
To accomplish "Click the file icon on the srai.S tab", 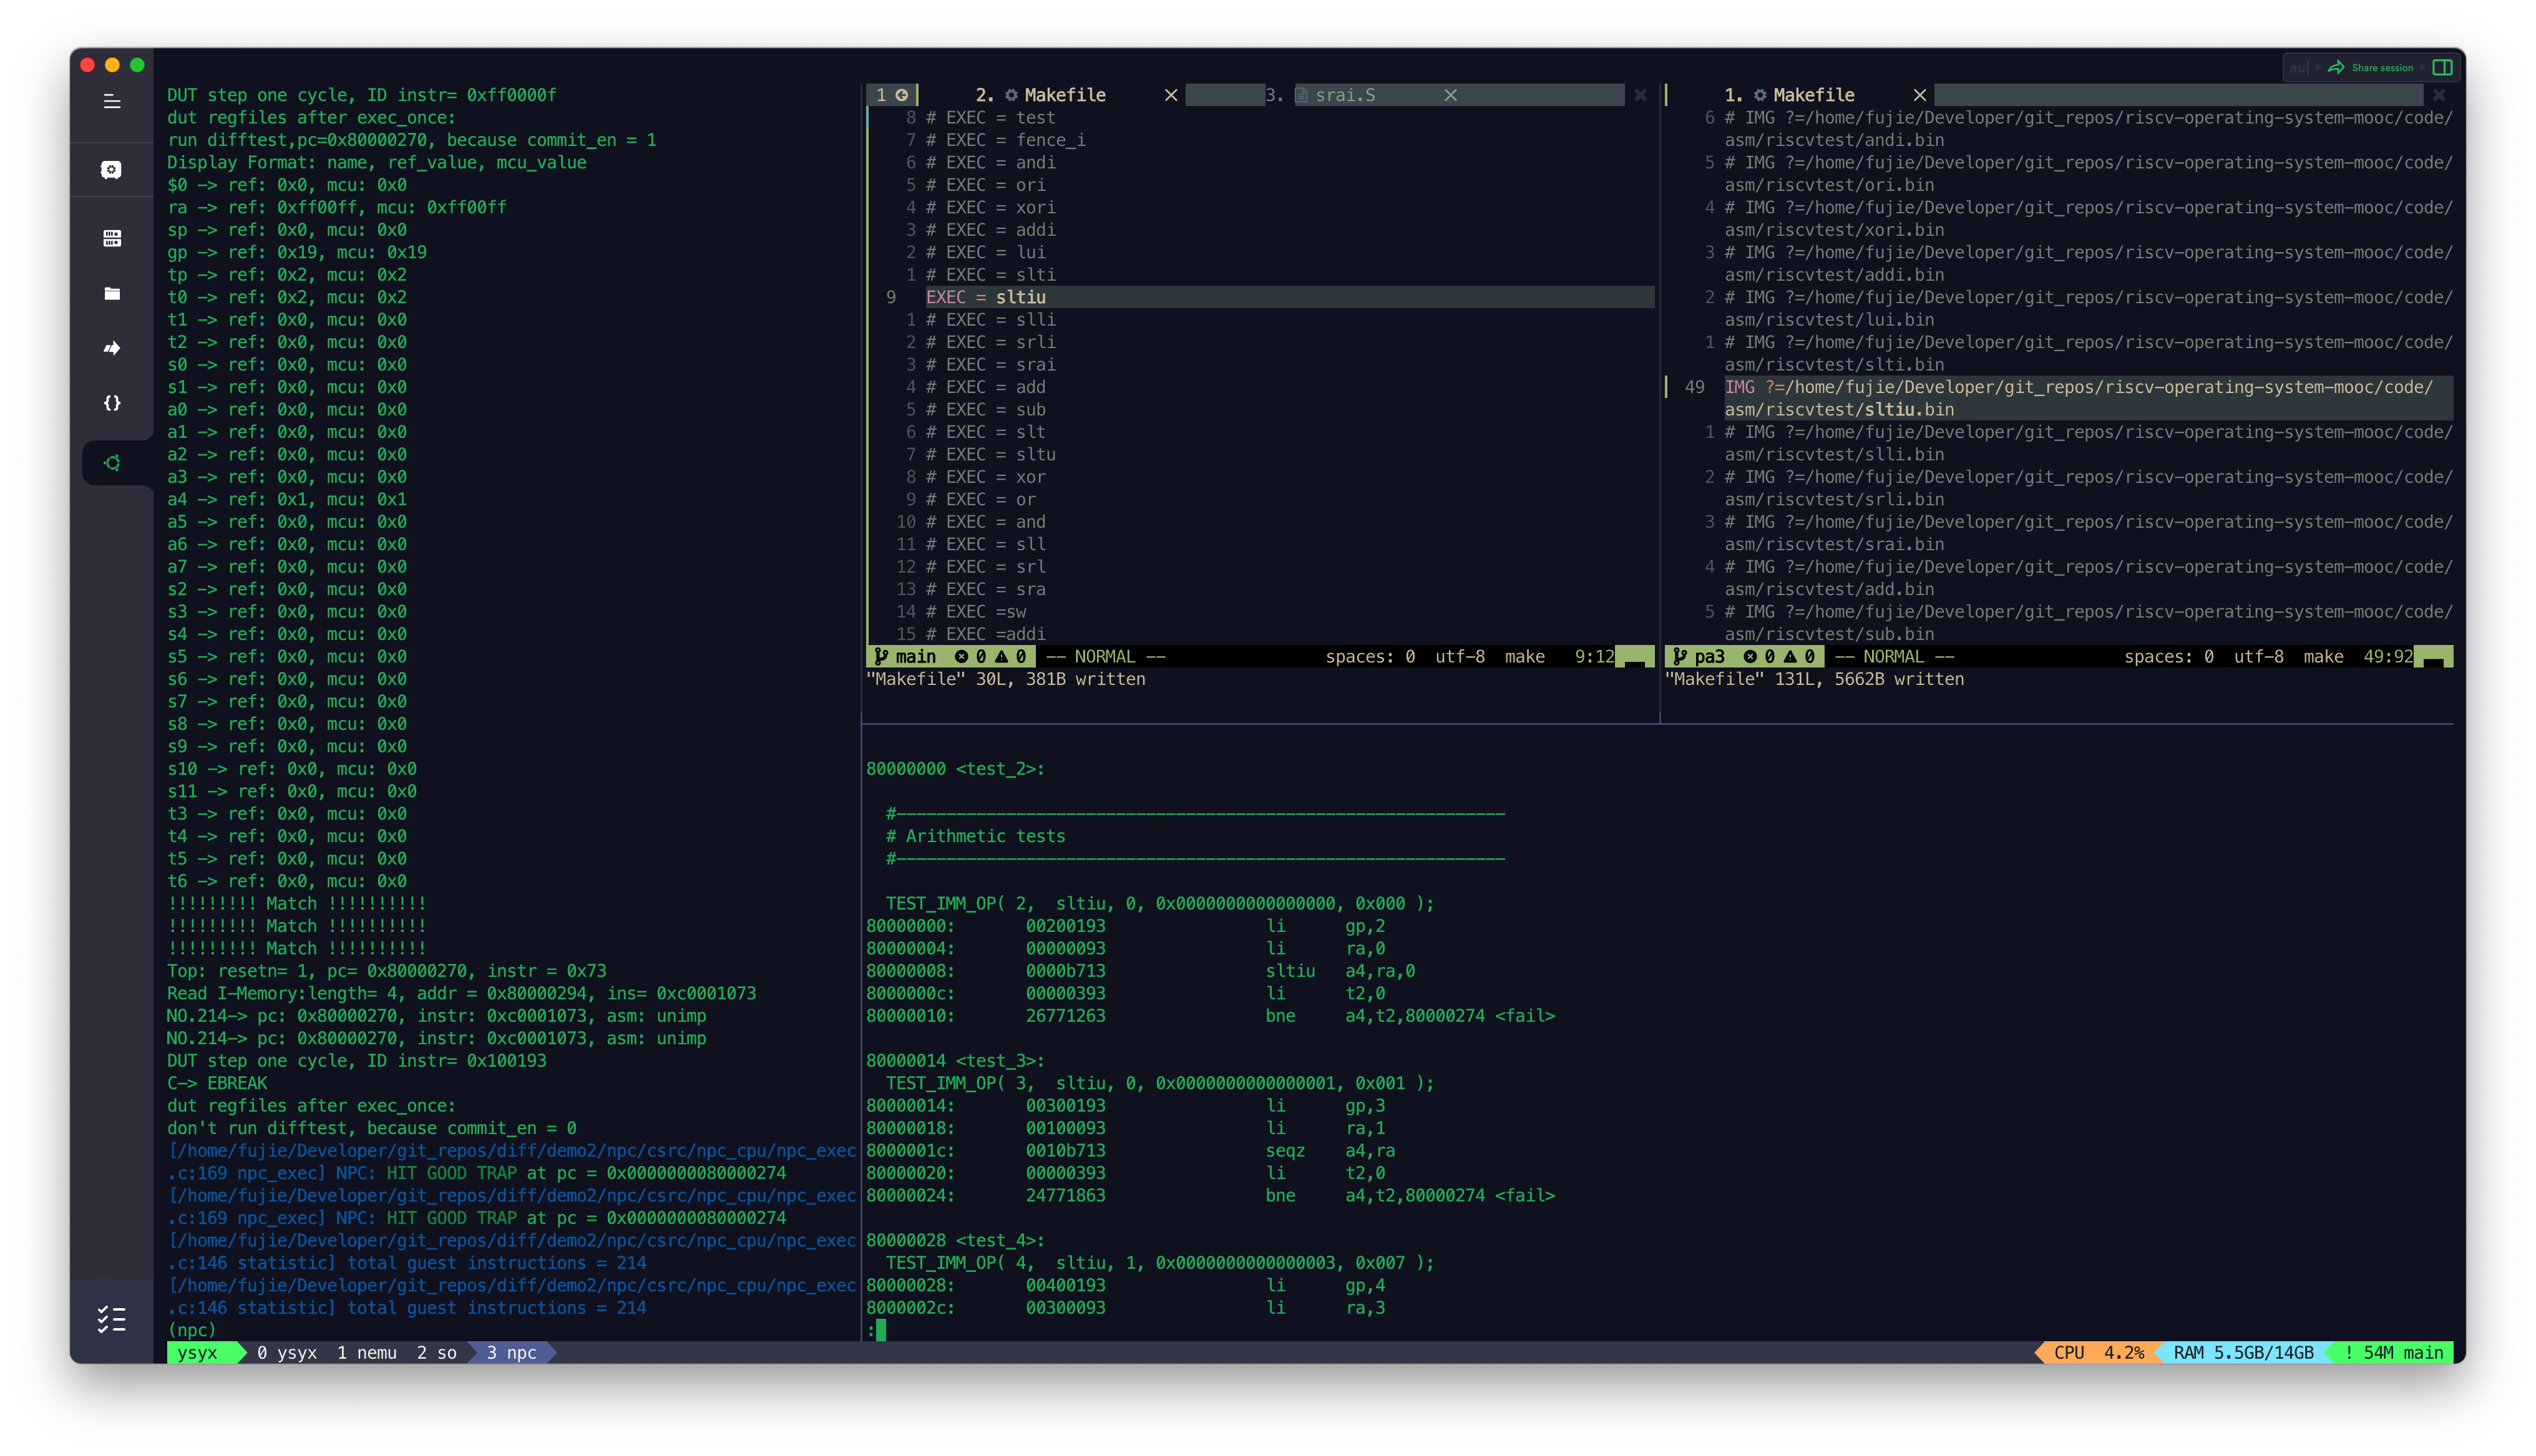I will [1301, 95].
